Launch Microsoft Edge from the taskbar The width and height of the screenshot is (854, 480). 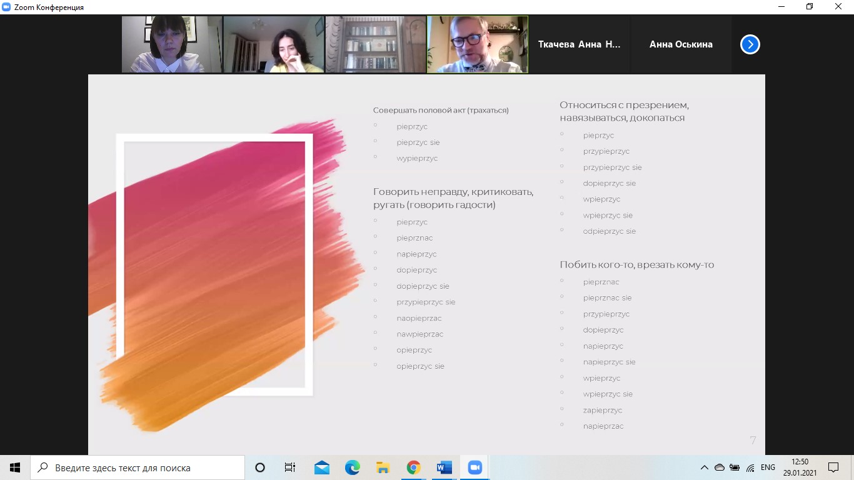click(x=353, y=467)
